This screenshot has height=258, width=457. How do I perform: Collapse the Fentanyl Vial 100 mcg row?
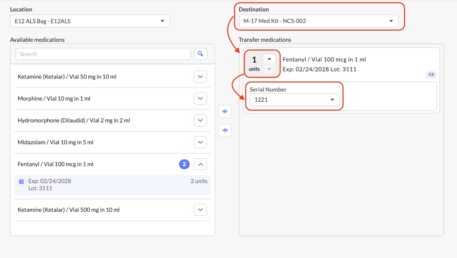200,164
